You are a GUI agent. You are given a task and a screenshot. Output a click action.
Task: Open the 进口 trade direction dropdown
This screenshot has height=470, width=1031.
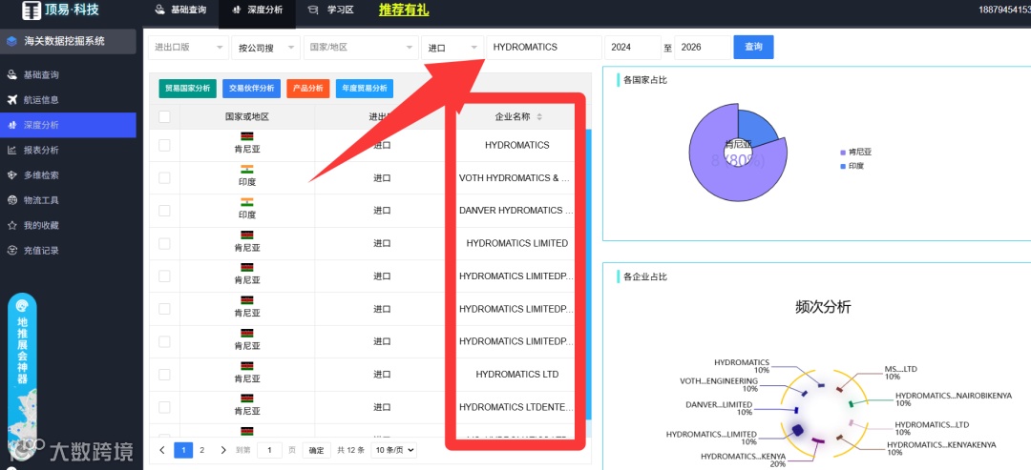[452, 48]
